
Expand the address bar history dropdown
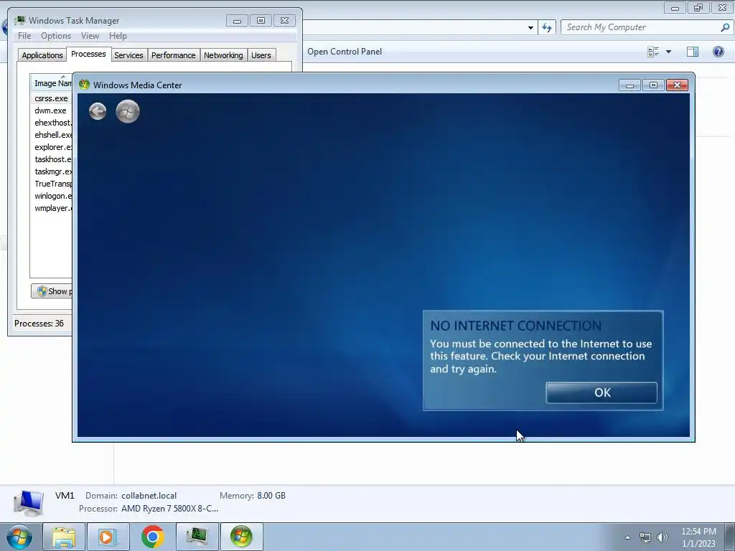point(530,28)
